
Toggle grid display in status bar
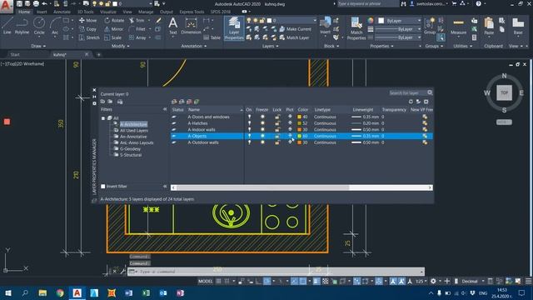[218, 282]
